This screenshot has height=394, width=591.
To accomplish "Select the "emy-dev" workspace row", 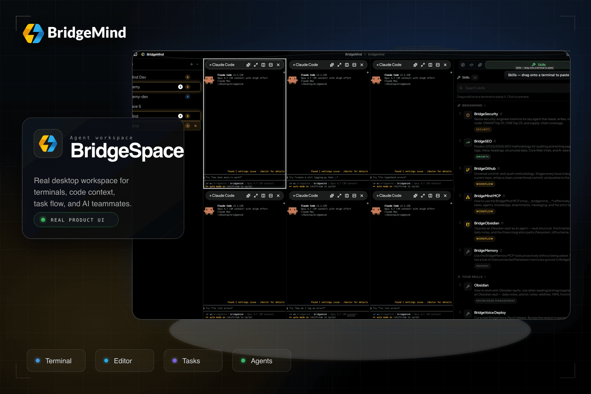I will tap(166, 97).
